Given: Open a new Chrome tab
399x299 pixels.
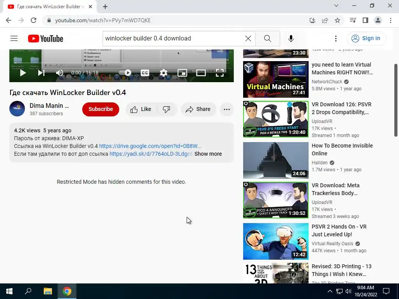Looking at the screenshot, I should point(105,7).
